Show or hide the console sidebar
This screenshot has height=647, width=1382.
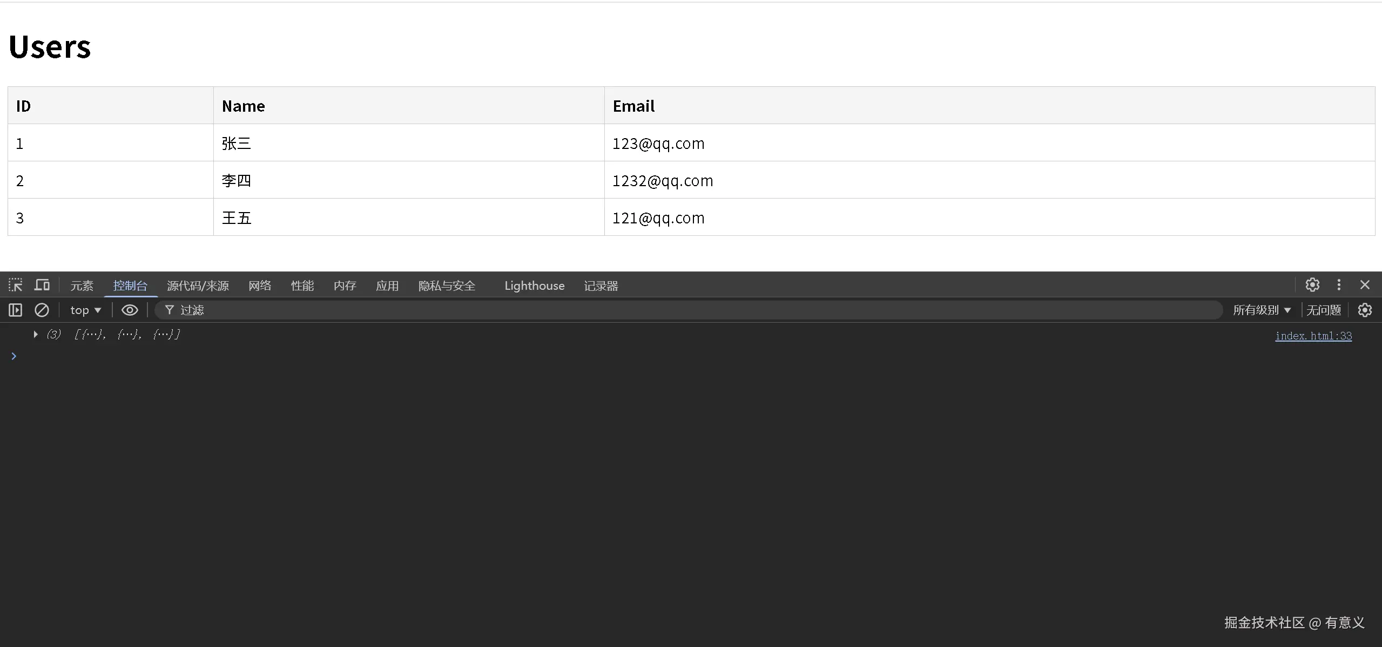pos(16,310)
